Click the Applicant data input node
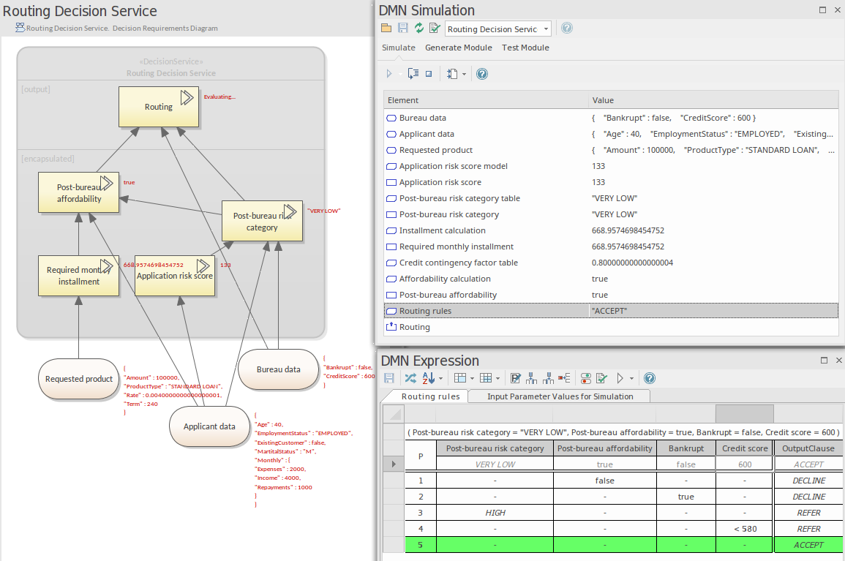Viewport: 845px width, 561px height. [209, 426]
